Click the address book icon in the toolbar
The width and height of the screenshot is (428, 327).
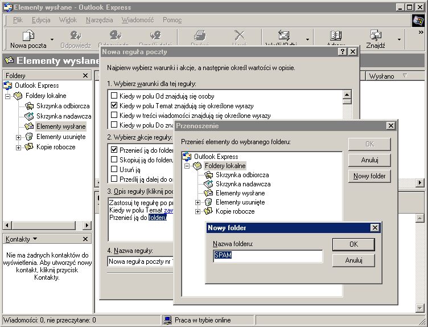click(335, 35)
